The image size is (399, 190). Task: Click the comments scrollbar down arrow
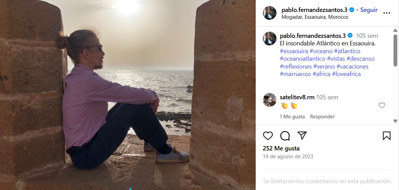(395, 121)
